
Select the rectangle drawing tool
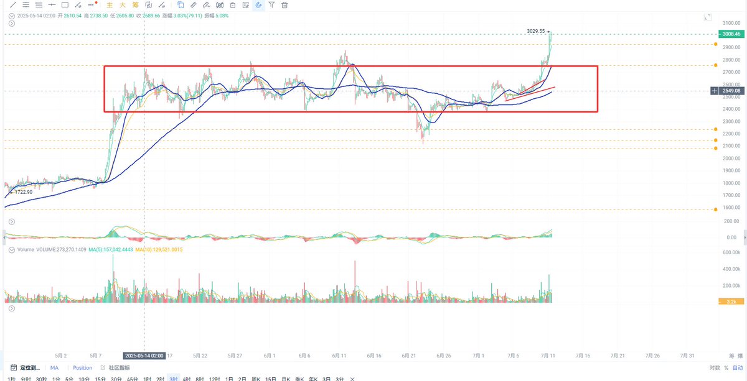point(65,5)
